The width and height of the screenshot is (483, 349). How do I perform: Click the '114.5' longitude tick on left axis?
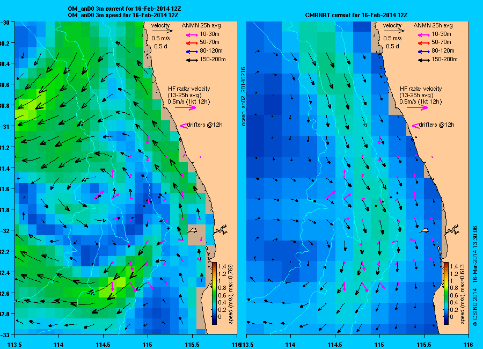click(x=103, y=345)
